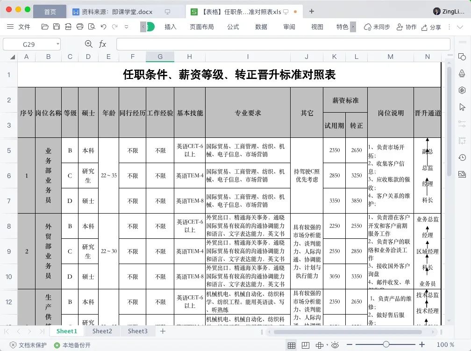Add a new document tab with plus
Image resolution: width=471 pixels, height=351 pixels.
[x=312, y=11]
